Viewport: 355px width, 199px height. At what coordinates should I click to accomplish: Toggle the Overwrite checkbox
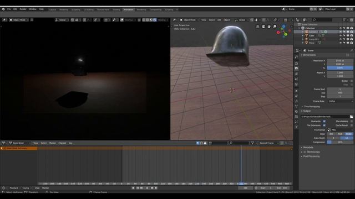[324, 122]
